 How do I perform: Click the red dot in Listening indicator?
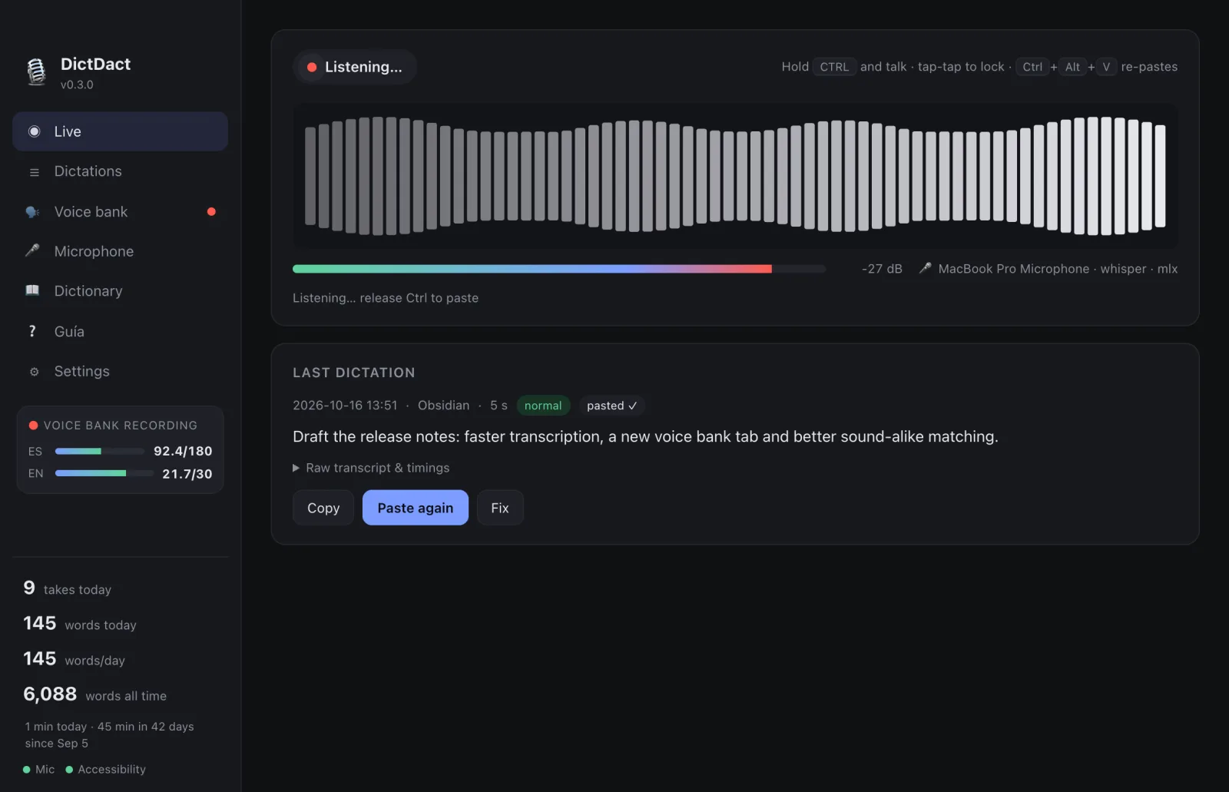312,68
